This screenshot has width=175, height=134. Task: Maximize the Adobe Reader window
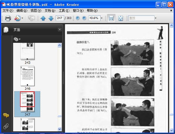[164, 5]
